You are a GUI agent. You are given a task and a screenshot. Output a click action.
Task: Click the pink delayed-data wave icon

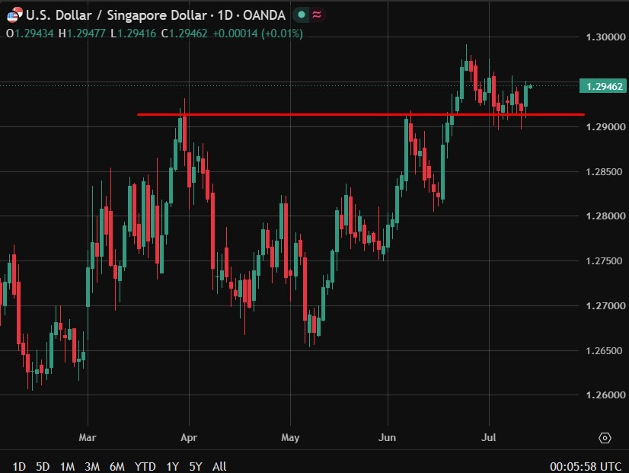click(x=317, y=14)
